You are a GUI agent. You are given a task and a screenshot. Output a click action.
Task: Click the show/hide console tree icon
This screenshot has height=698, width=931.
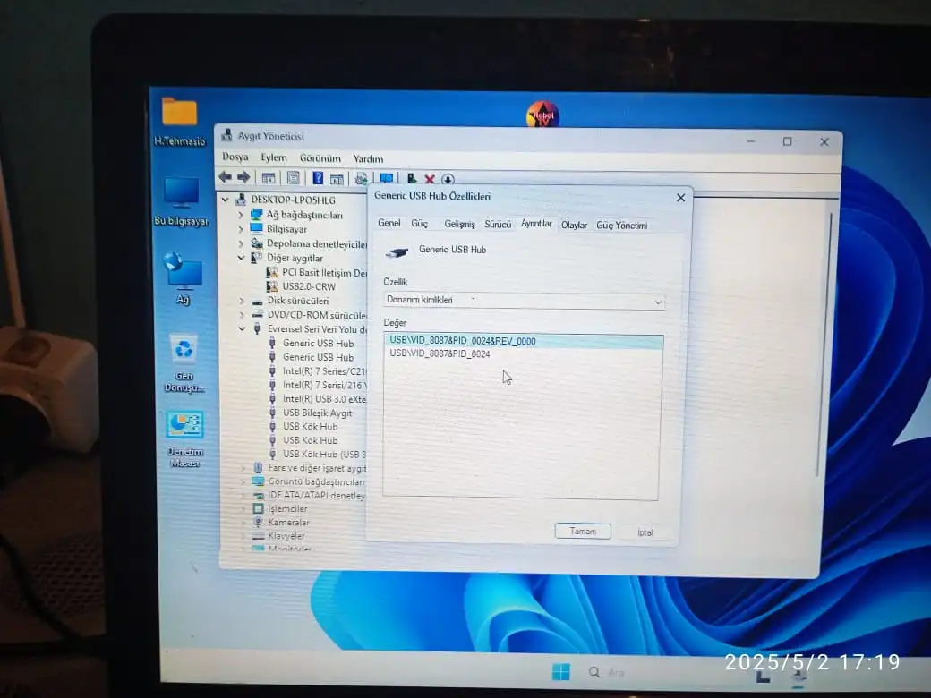pyautogui.click(x=269, y=178)
